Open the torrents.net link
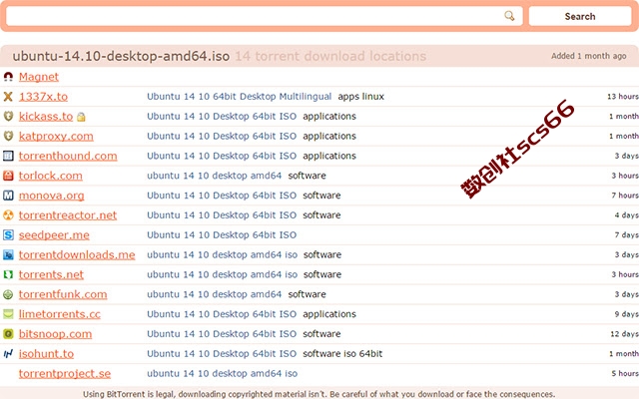This screenshot has height=399, width=639. [x=51, y=274]
